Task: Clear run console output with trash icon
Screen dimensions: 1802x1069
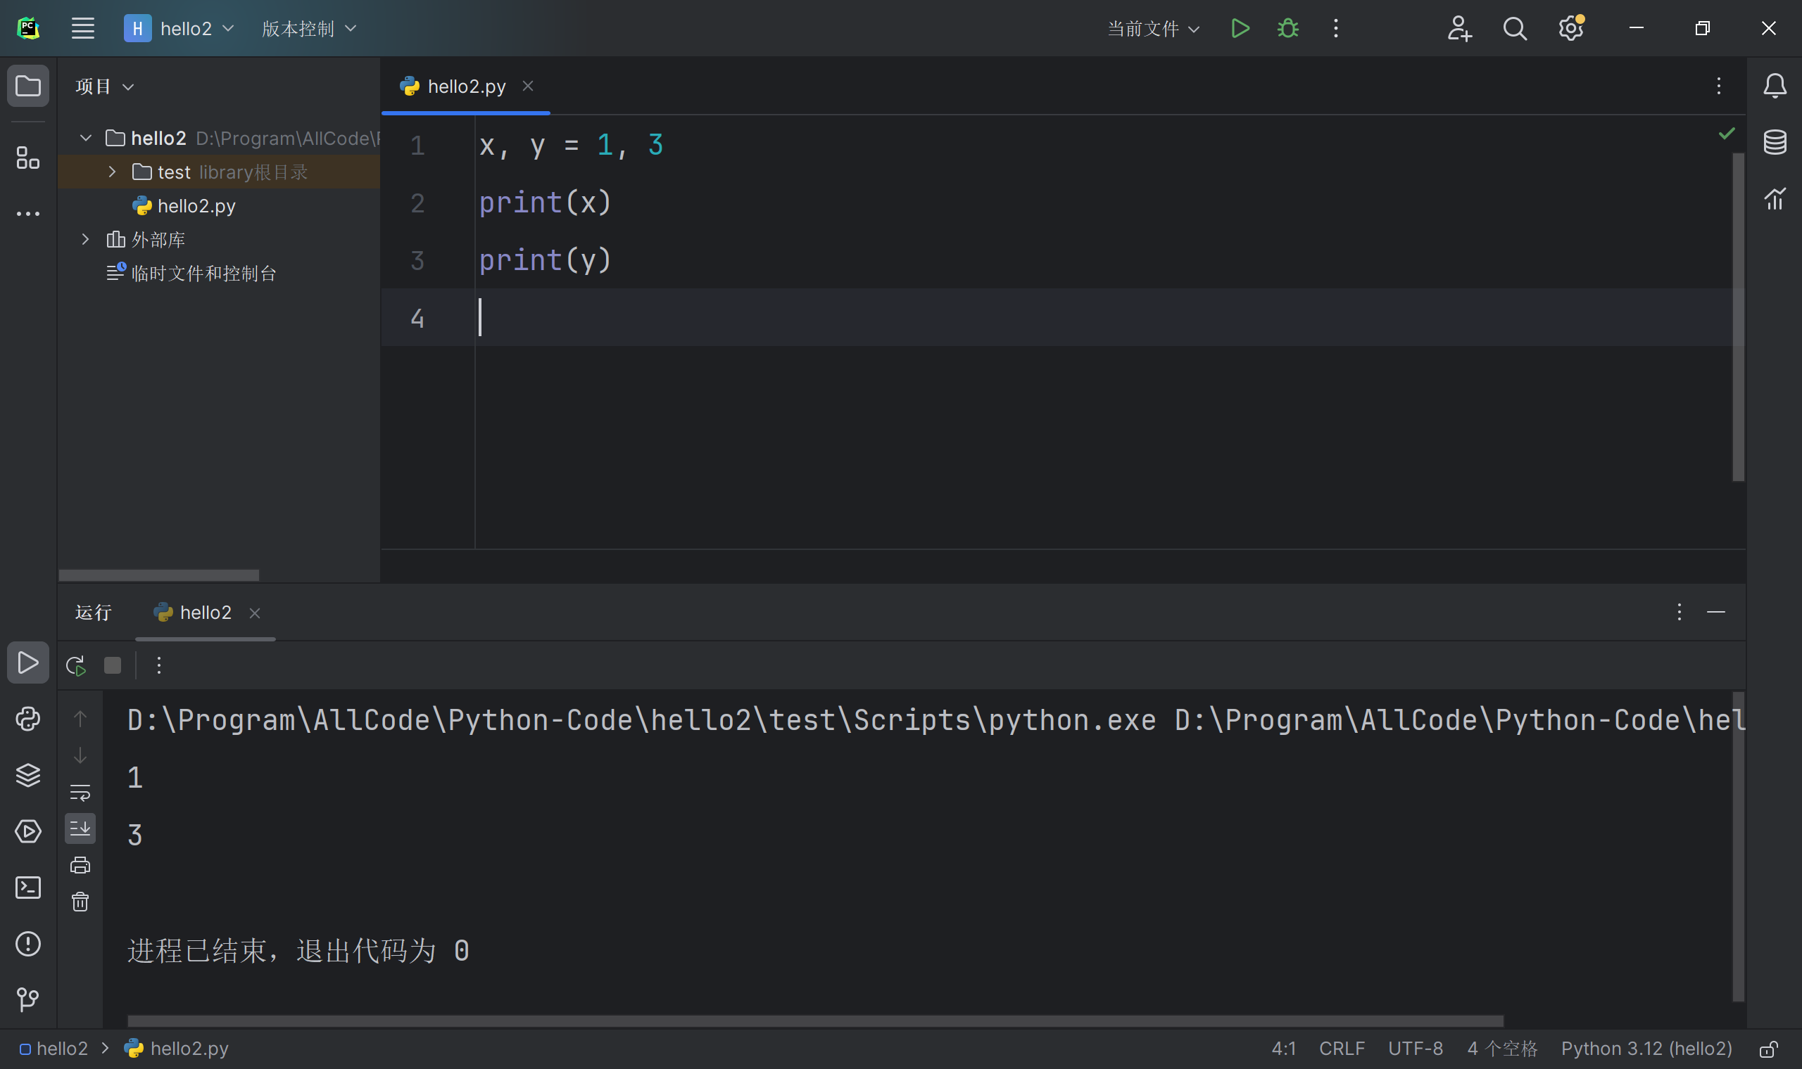Action: click(x=80, y=902)
